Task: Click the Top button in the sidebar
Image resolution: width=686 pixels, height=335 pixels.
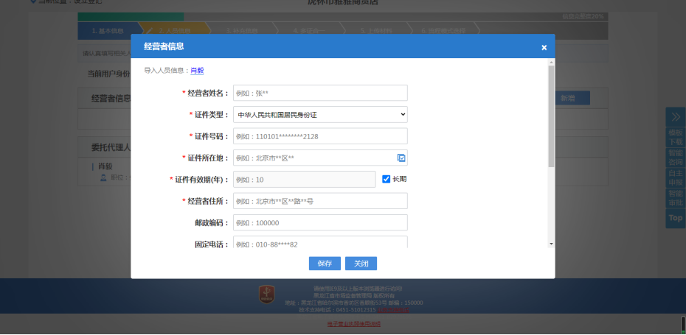Action: pyautogui.click(x=676, y=218)
